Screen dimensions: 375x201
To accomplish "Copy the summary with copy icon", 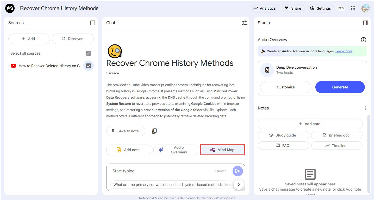I will [154, 131].
